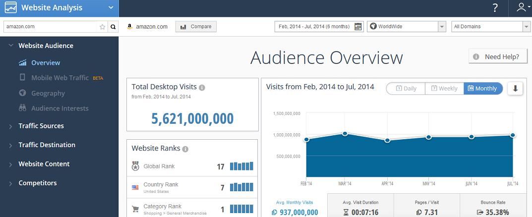This screenshot has height=217, width=532.
Task: Select the Pages / Visit metric tab
Action: click(x=427, y=206)
